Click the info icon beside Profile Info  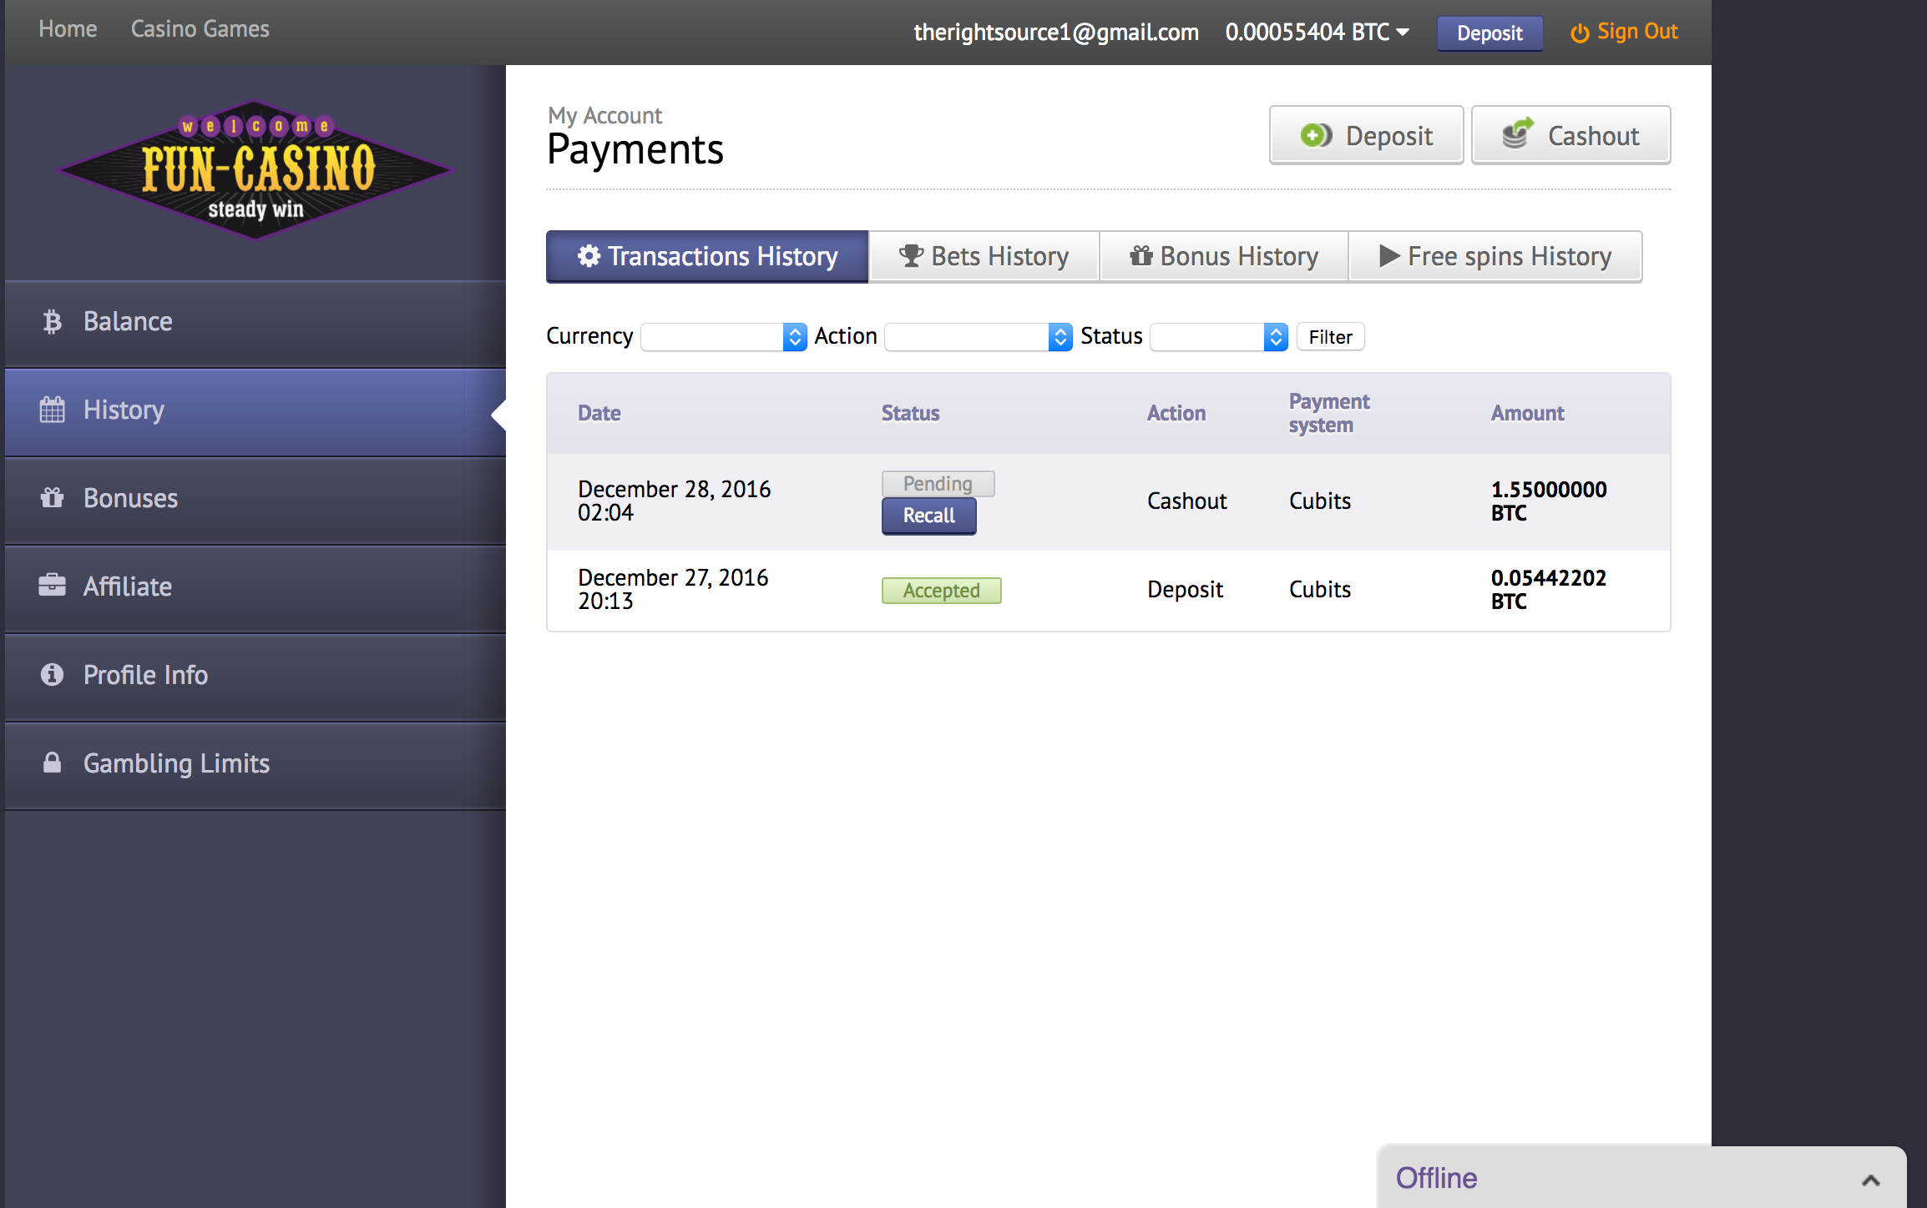click(52, 674)
